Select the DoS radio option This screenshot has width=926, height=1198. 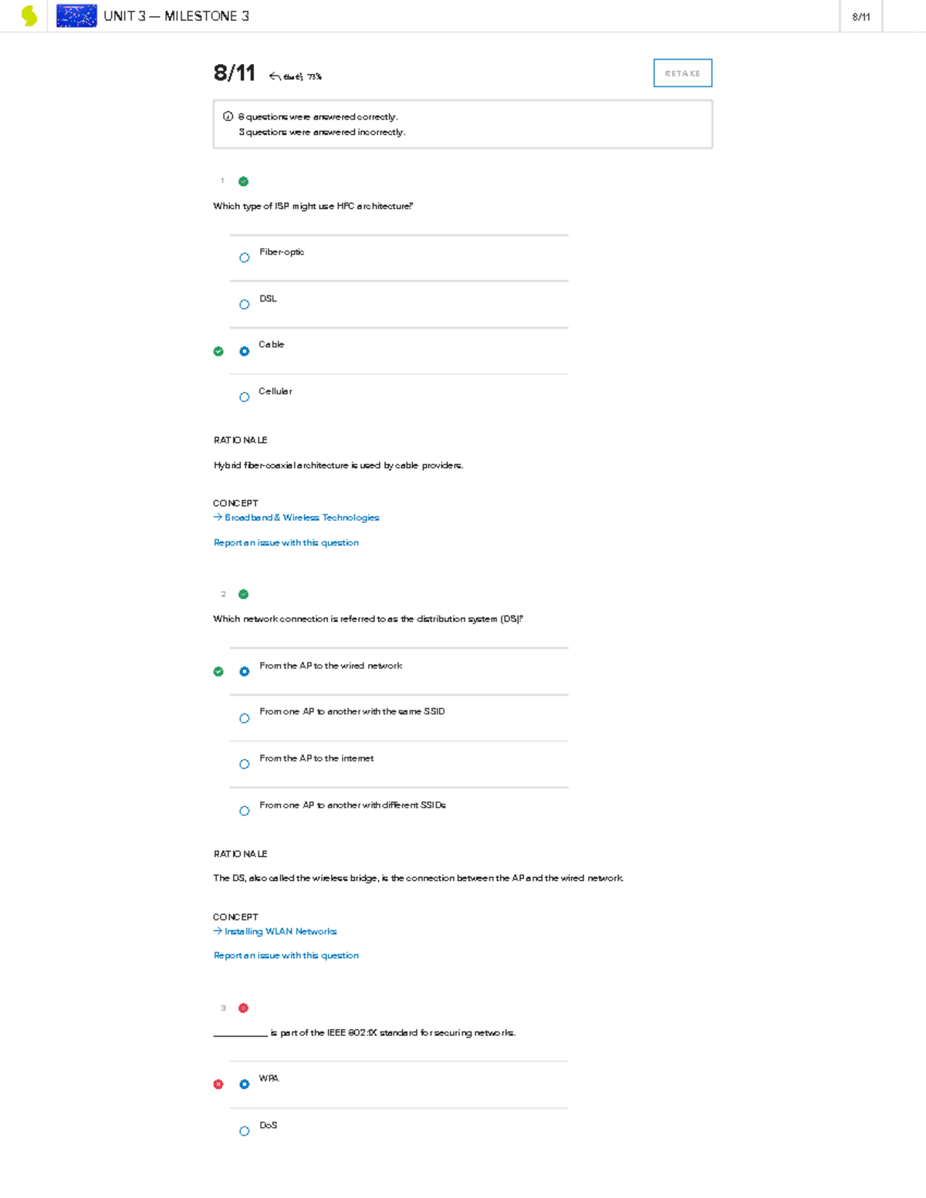coord(245,1131)
